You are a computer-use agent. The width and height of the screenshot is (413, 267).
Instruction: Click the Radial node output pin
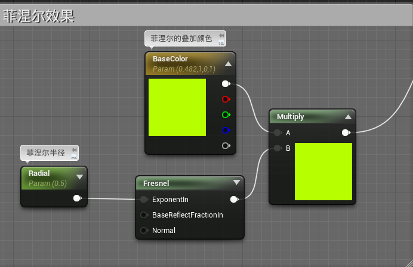point(77,198)
